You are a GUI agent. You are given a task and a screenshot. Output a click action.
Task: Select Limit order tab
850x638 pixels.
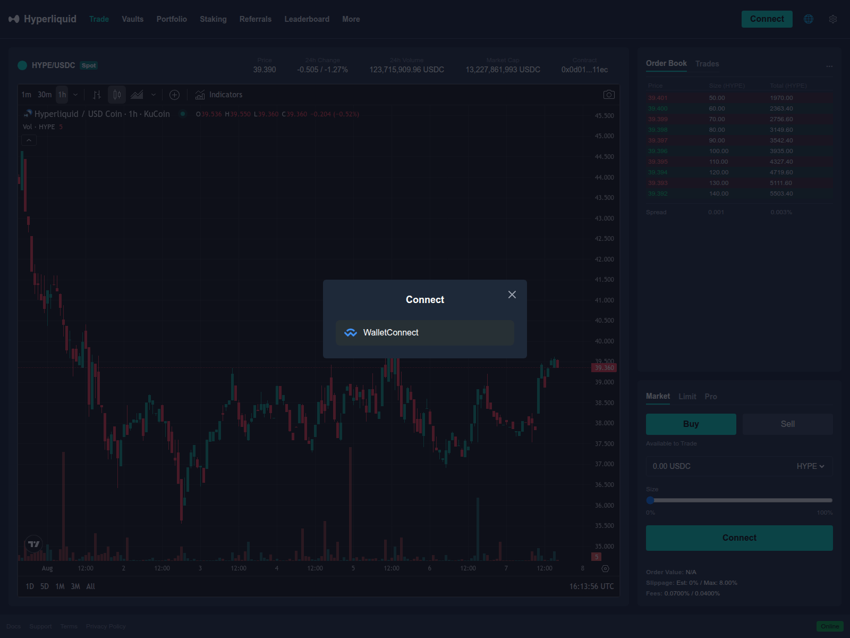(x=687, y=397)
